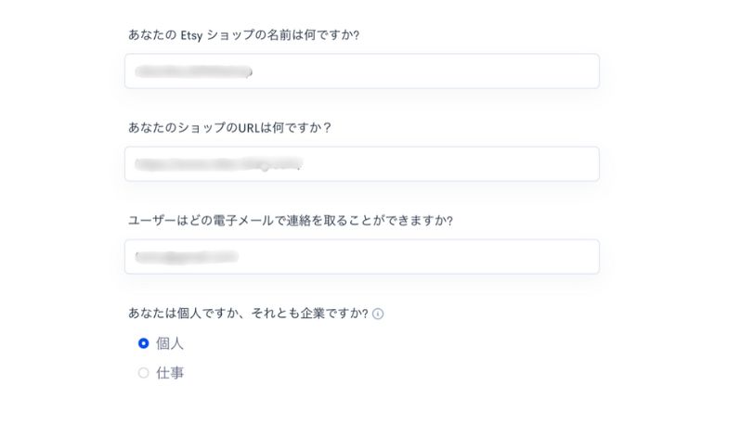754x424 pixels.
Task: Click the あなたの Etsy ショップの名前 question label
Action: coord(243,35)
